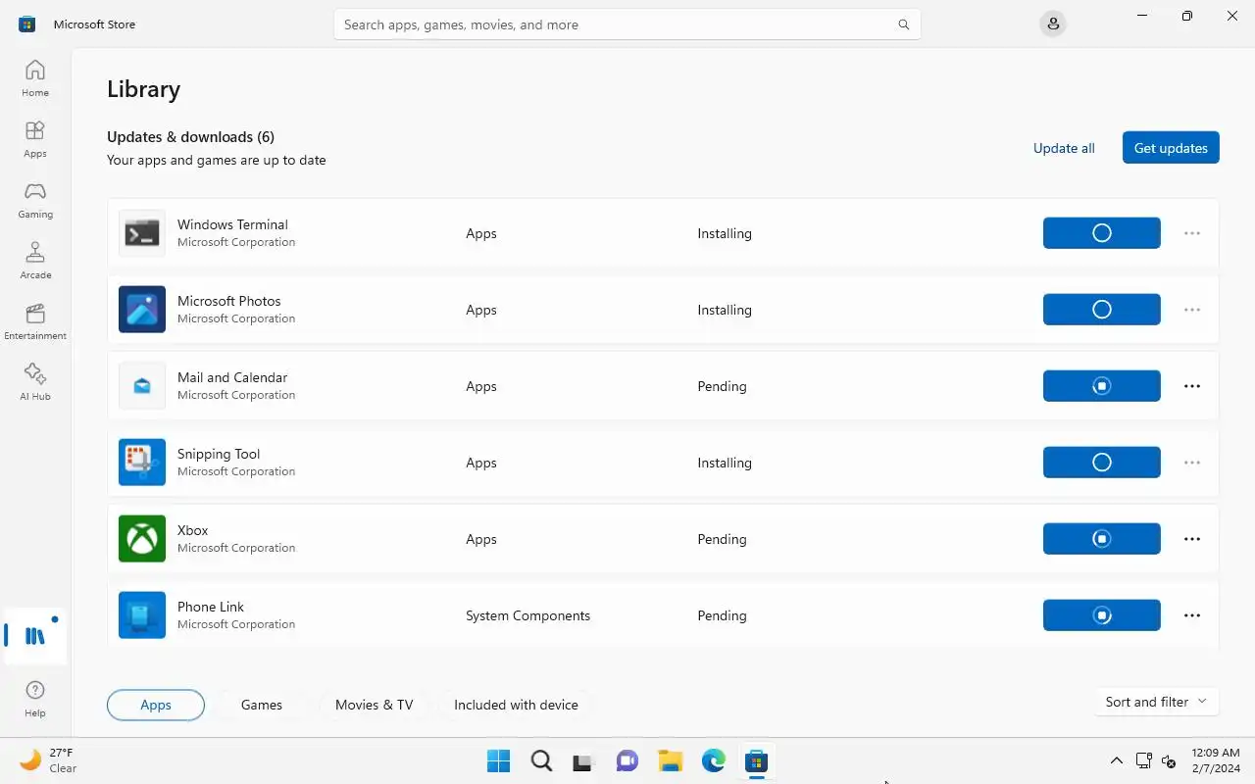Launch Microsoft Edge from taskbar
This screenshot has height=784, width=1255.
tap(714, 760)
